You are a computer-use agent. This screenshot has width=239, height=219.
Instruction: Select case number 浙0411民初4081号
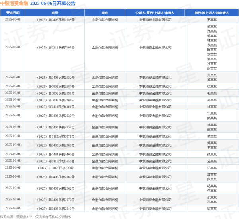point(56,107)
